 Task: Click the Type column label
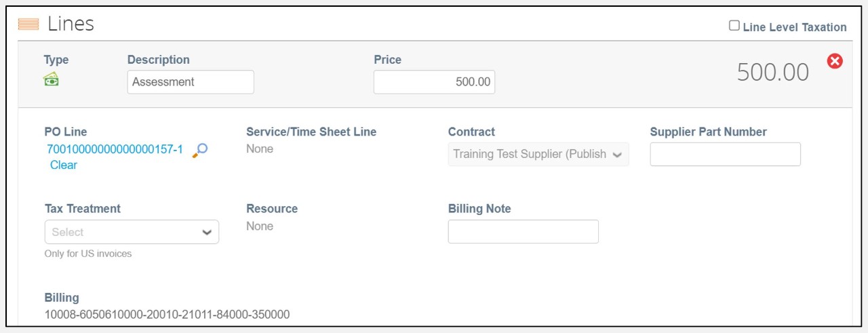click(56, 60)
